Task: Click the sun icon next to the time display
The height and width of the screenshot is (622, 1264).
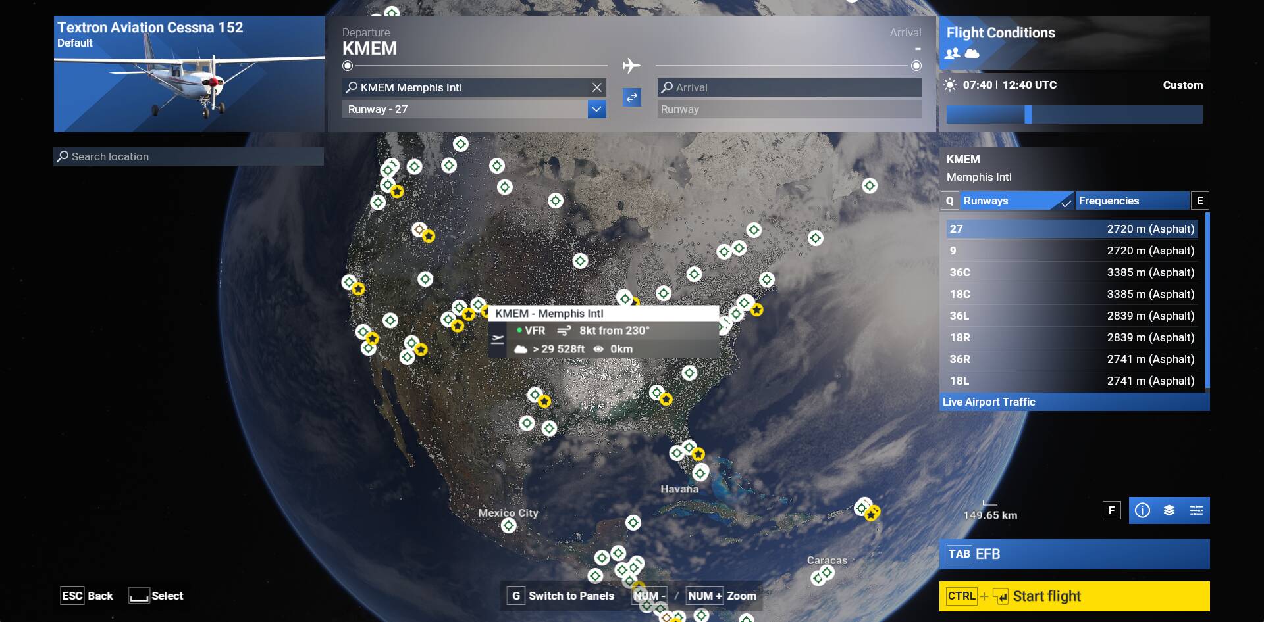Action: pos(950,84)
